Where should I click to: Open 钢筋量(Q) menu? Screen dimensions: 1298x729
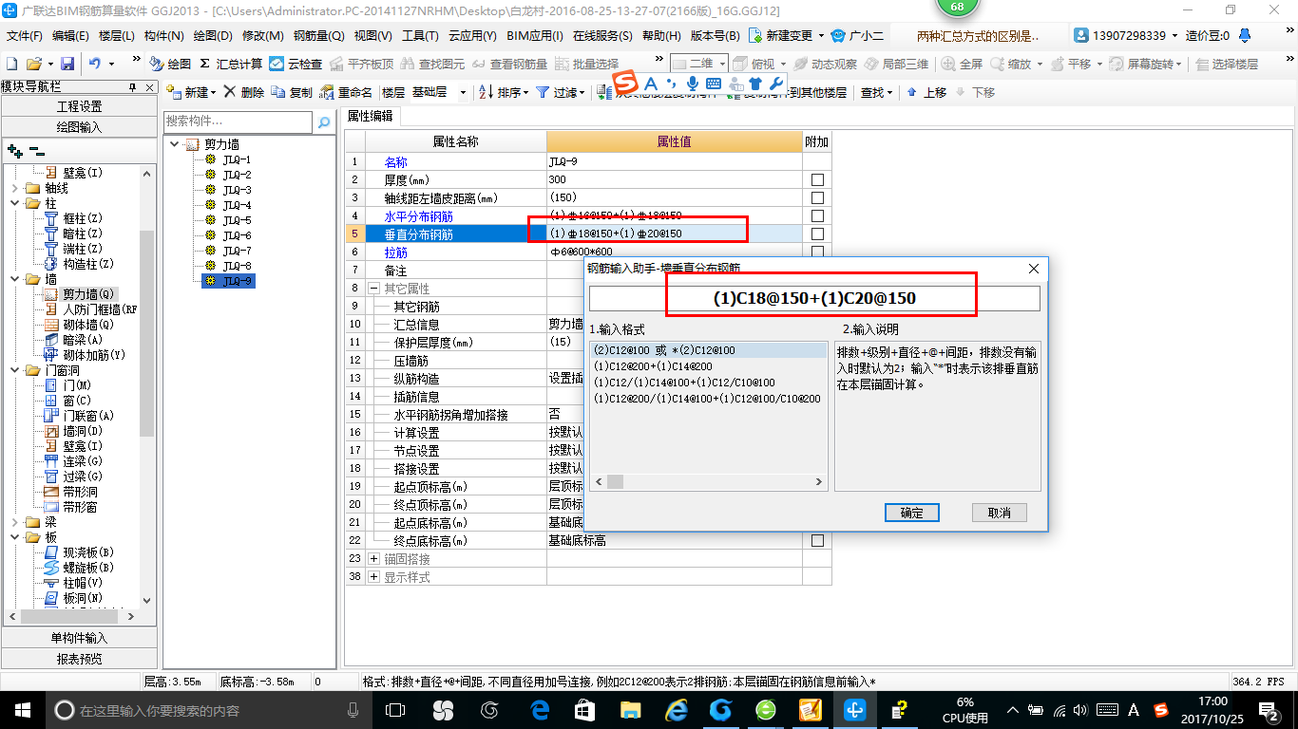coord(318,36)
